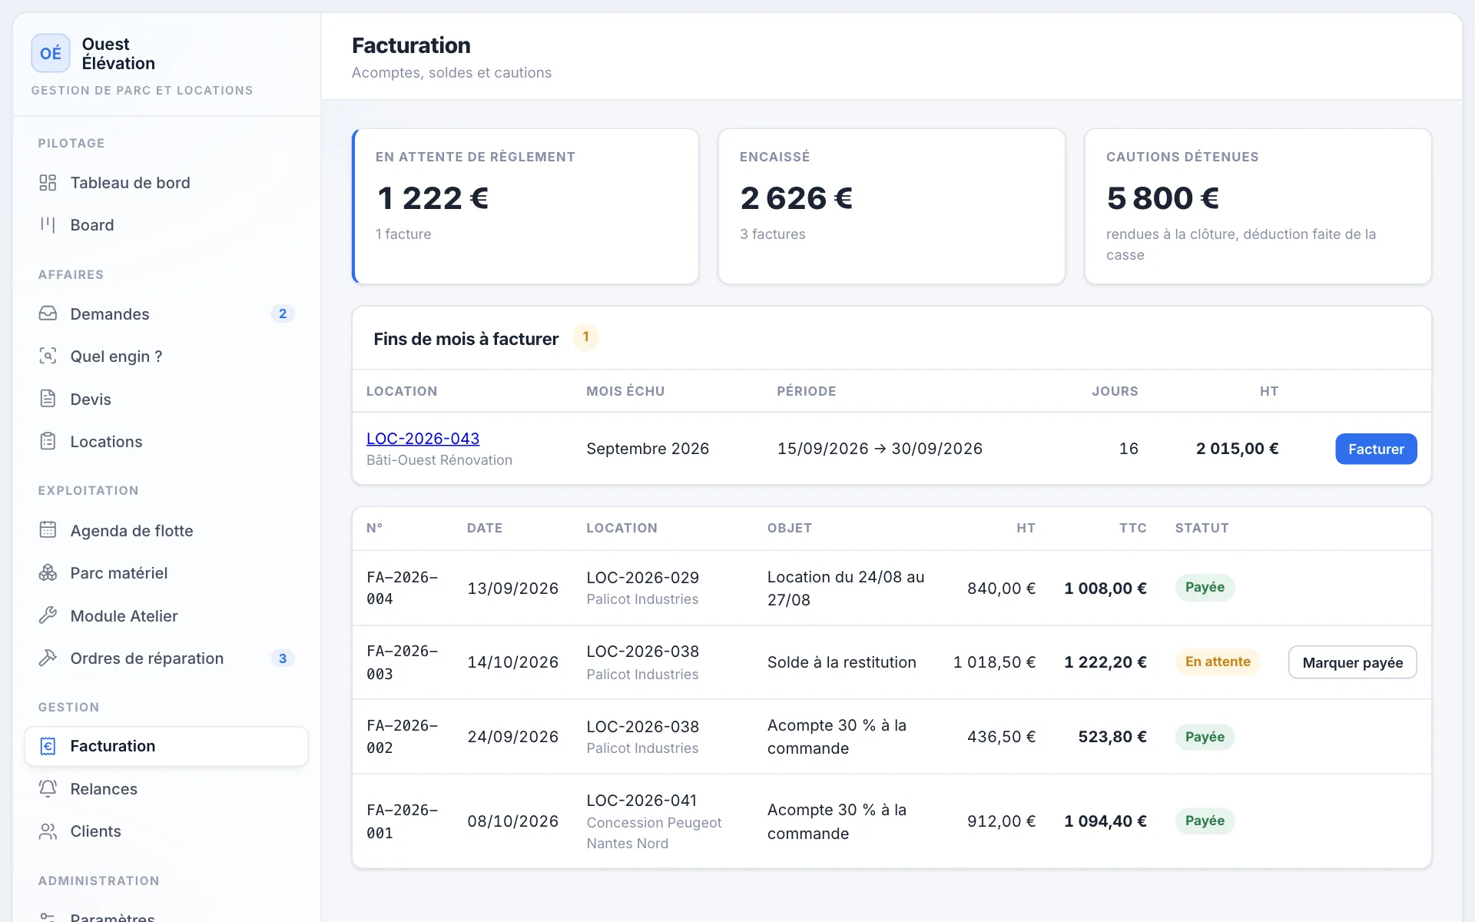Click the Quel engin search icon
The image size is (1475, 922).
(48, 356)
